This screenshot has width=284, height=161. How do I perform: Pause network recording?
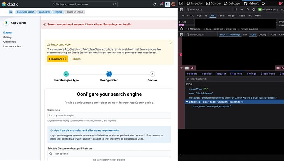pyautogui.click(x=236, y=9)
